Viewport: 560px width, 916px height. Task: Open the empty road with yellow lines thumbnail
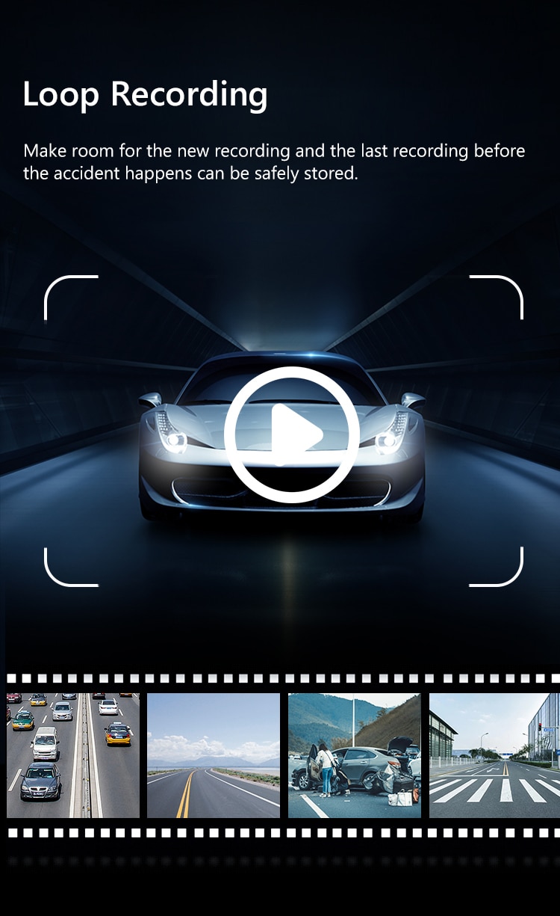[x=214, y=755]
